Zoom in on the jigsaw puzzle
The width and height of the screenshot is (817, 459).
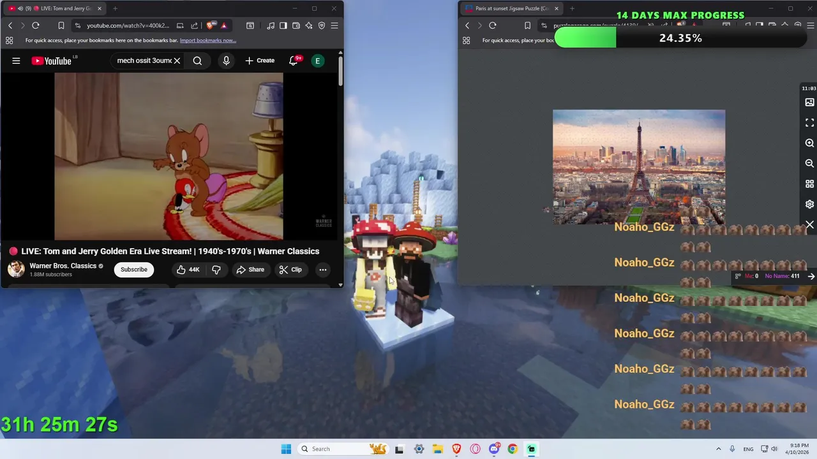(x=809, y=143)
